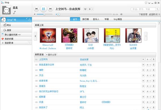
Task: Set volume using the volume slider
Action: tap(45, 14)
